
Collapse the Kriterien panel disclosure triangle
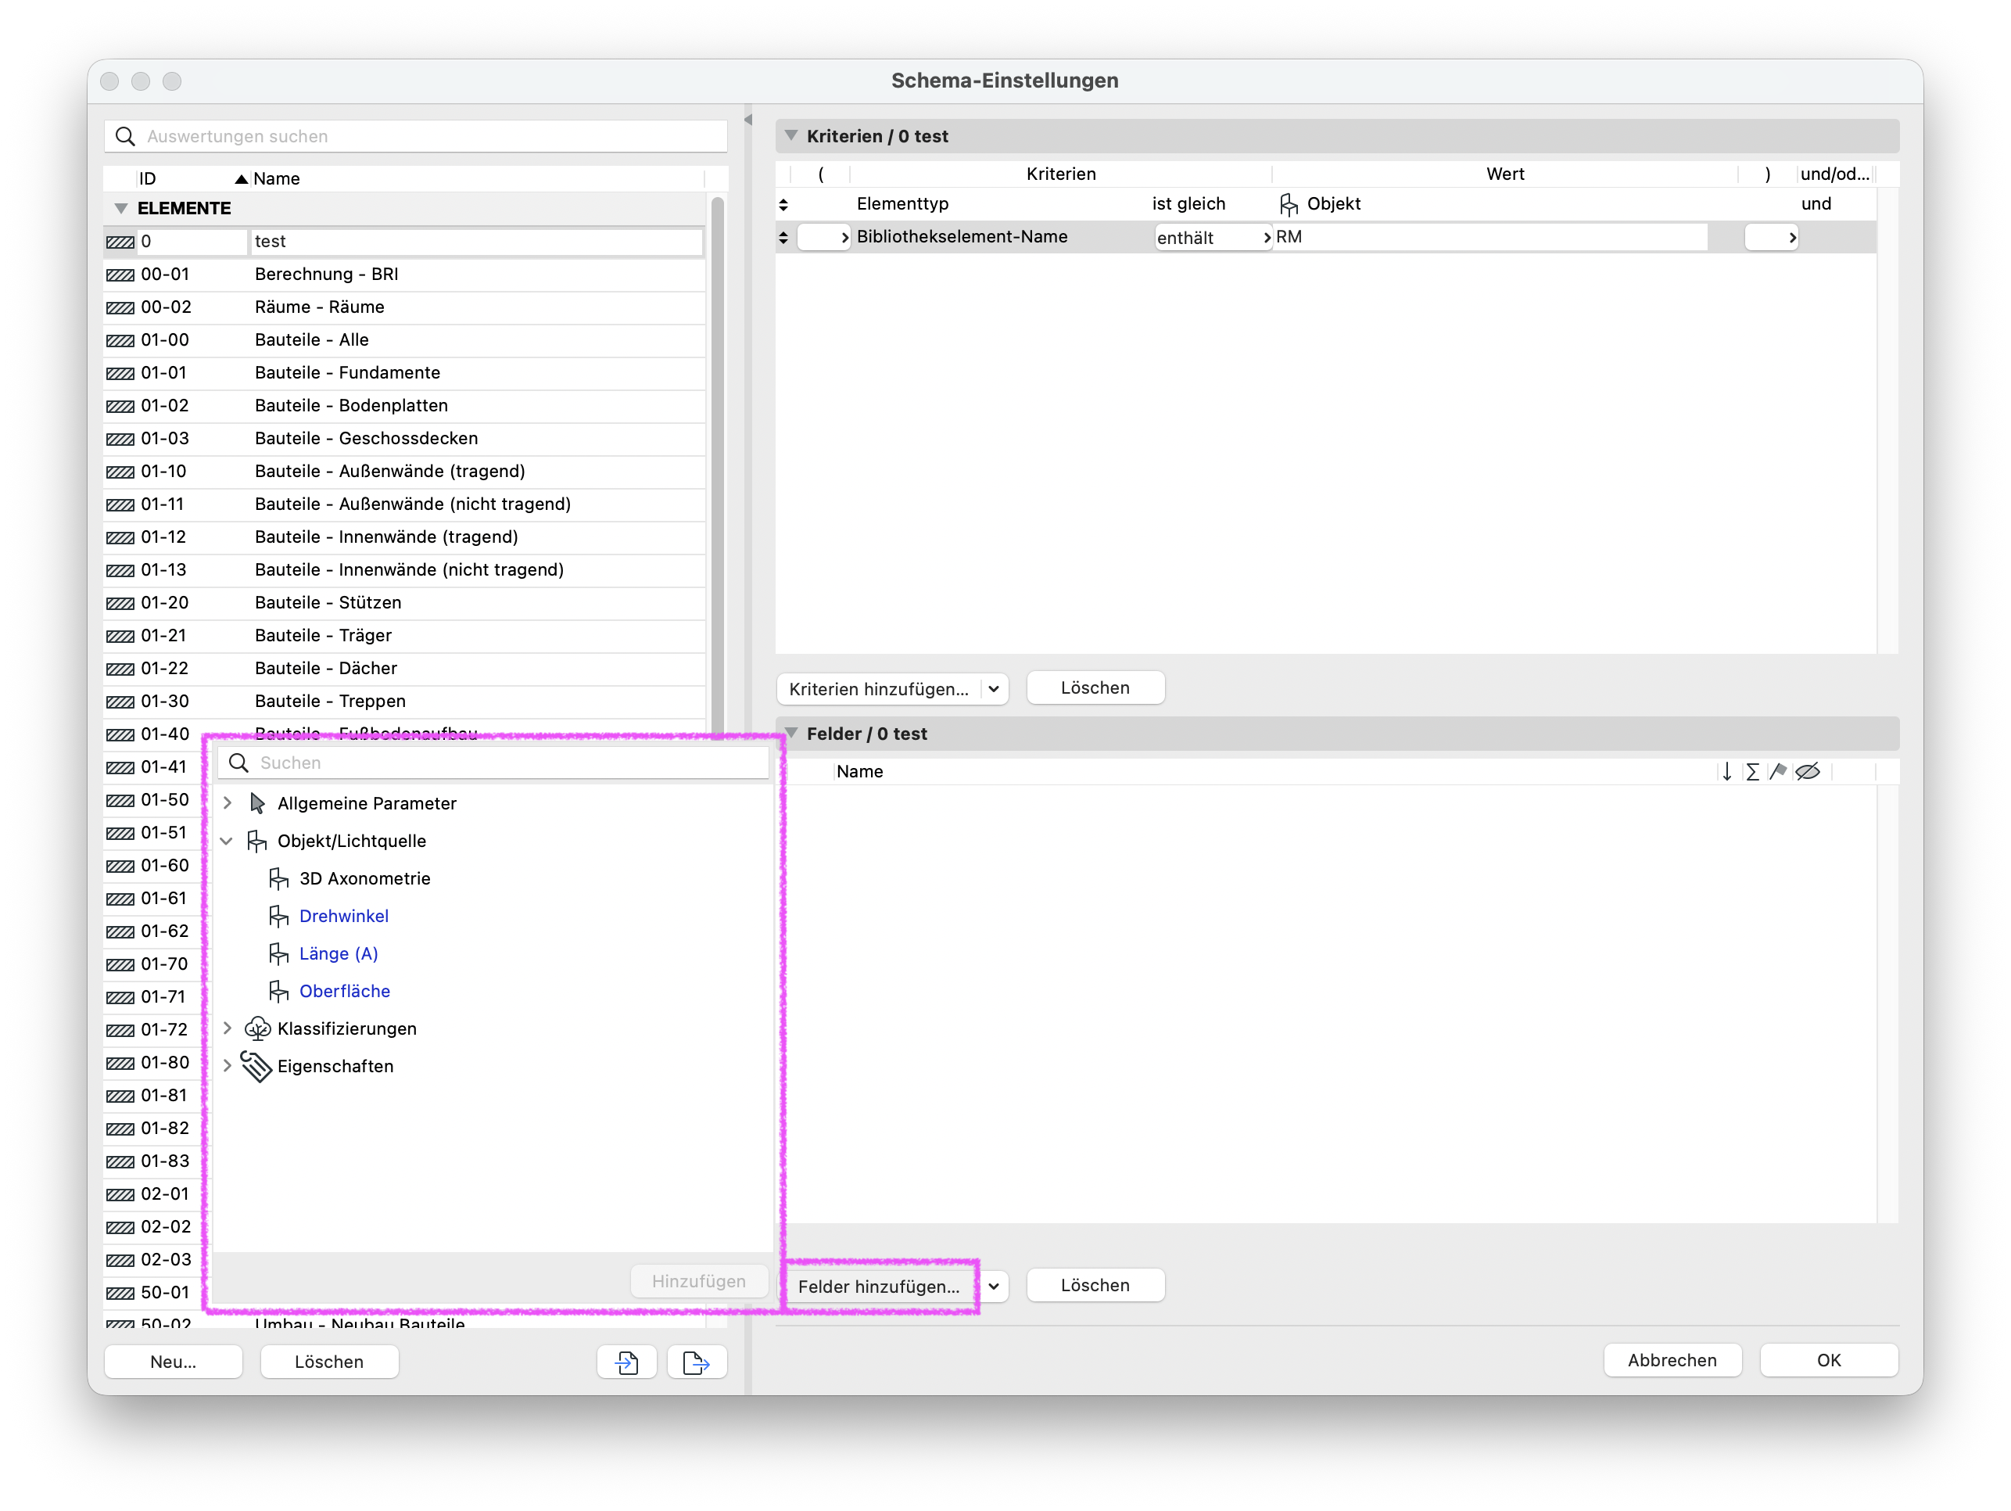click(791, 135)
